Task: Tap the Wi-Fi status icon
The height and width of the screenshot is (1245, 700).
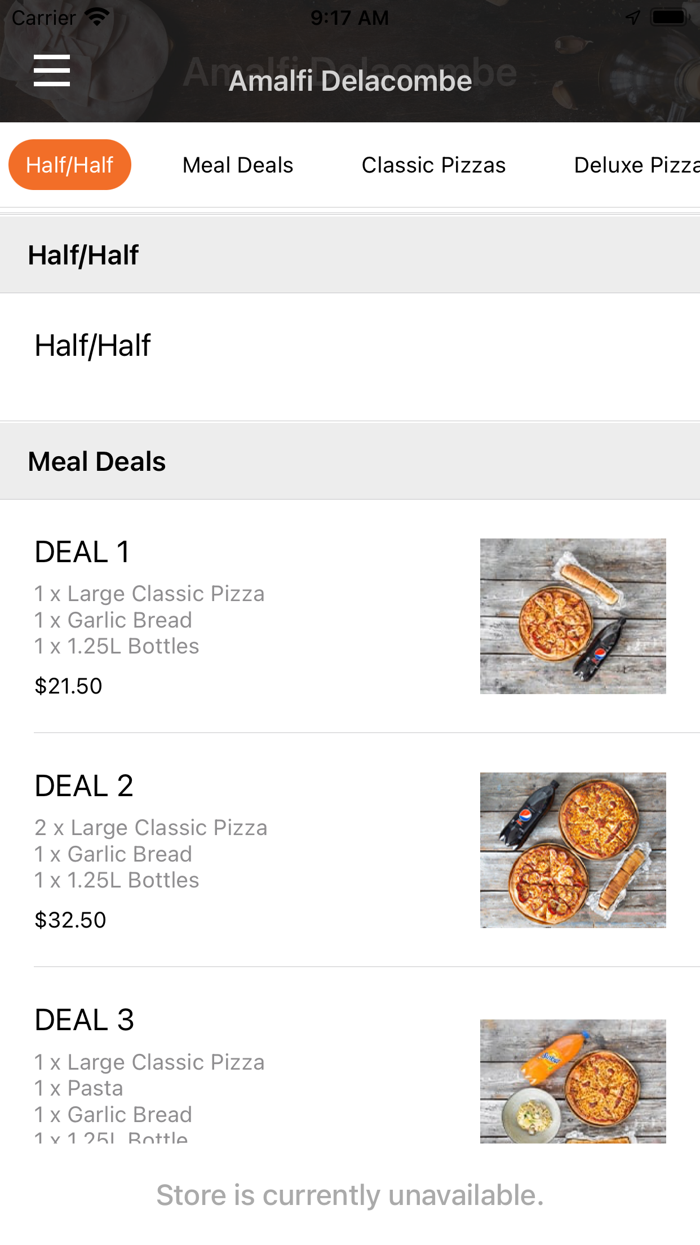Action: (98, 17)
